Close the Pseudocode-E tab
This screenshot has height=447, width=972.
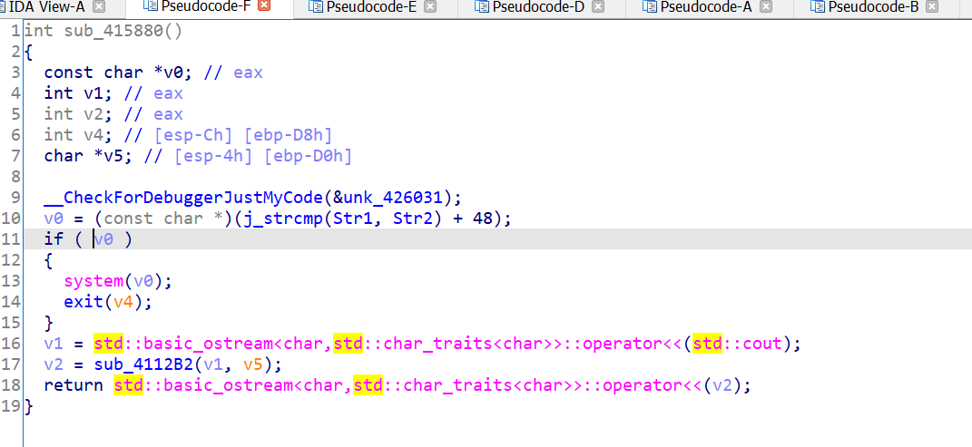pos(431,7)
